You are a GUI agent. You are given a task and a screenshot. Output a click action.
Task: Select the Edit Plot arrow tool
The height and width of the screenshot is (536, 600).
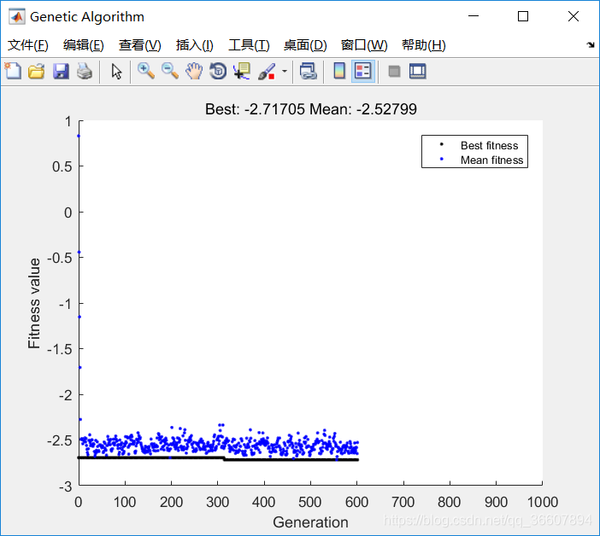(x=116, y=72)
